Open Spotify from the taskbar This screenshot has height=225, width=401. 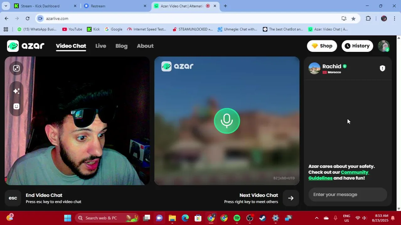tap(237, 218)
